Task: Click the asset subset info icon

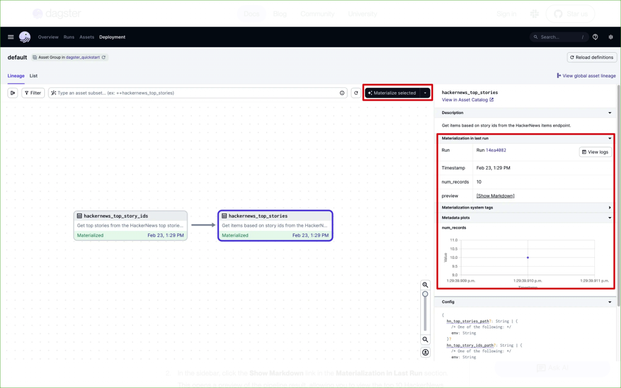Action: (x=342, y=93)
